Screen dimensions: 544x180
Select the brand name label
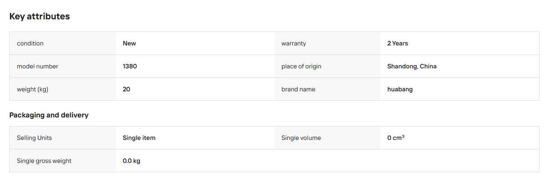point(298,89)
